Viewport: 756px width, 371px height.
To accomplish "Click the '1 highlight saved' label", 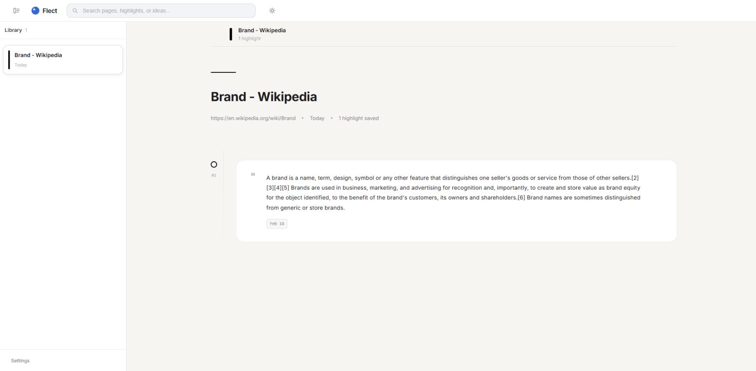I will click(x=358, y=118).
